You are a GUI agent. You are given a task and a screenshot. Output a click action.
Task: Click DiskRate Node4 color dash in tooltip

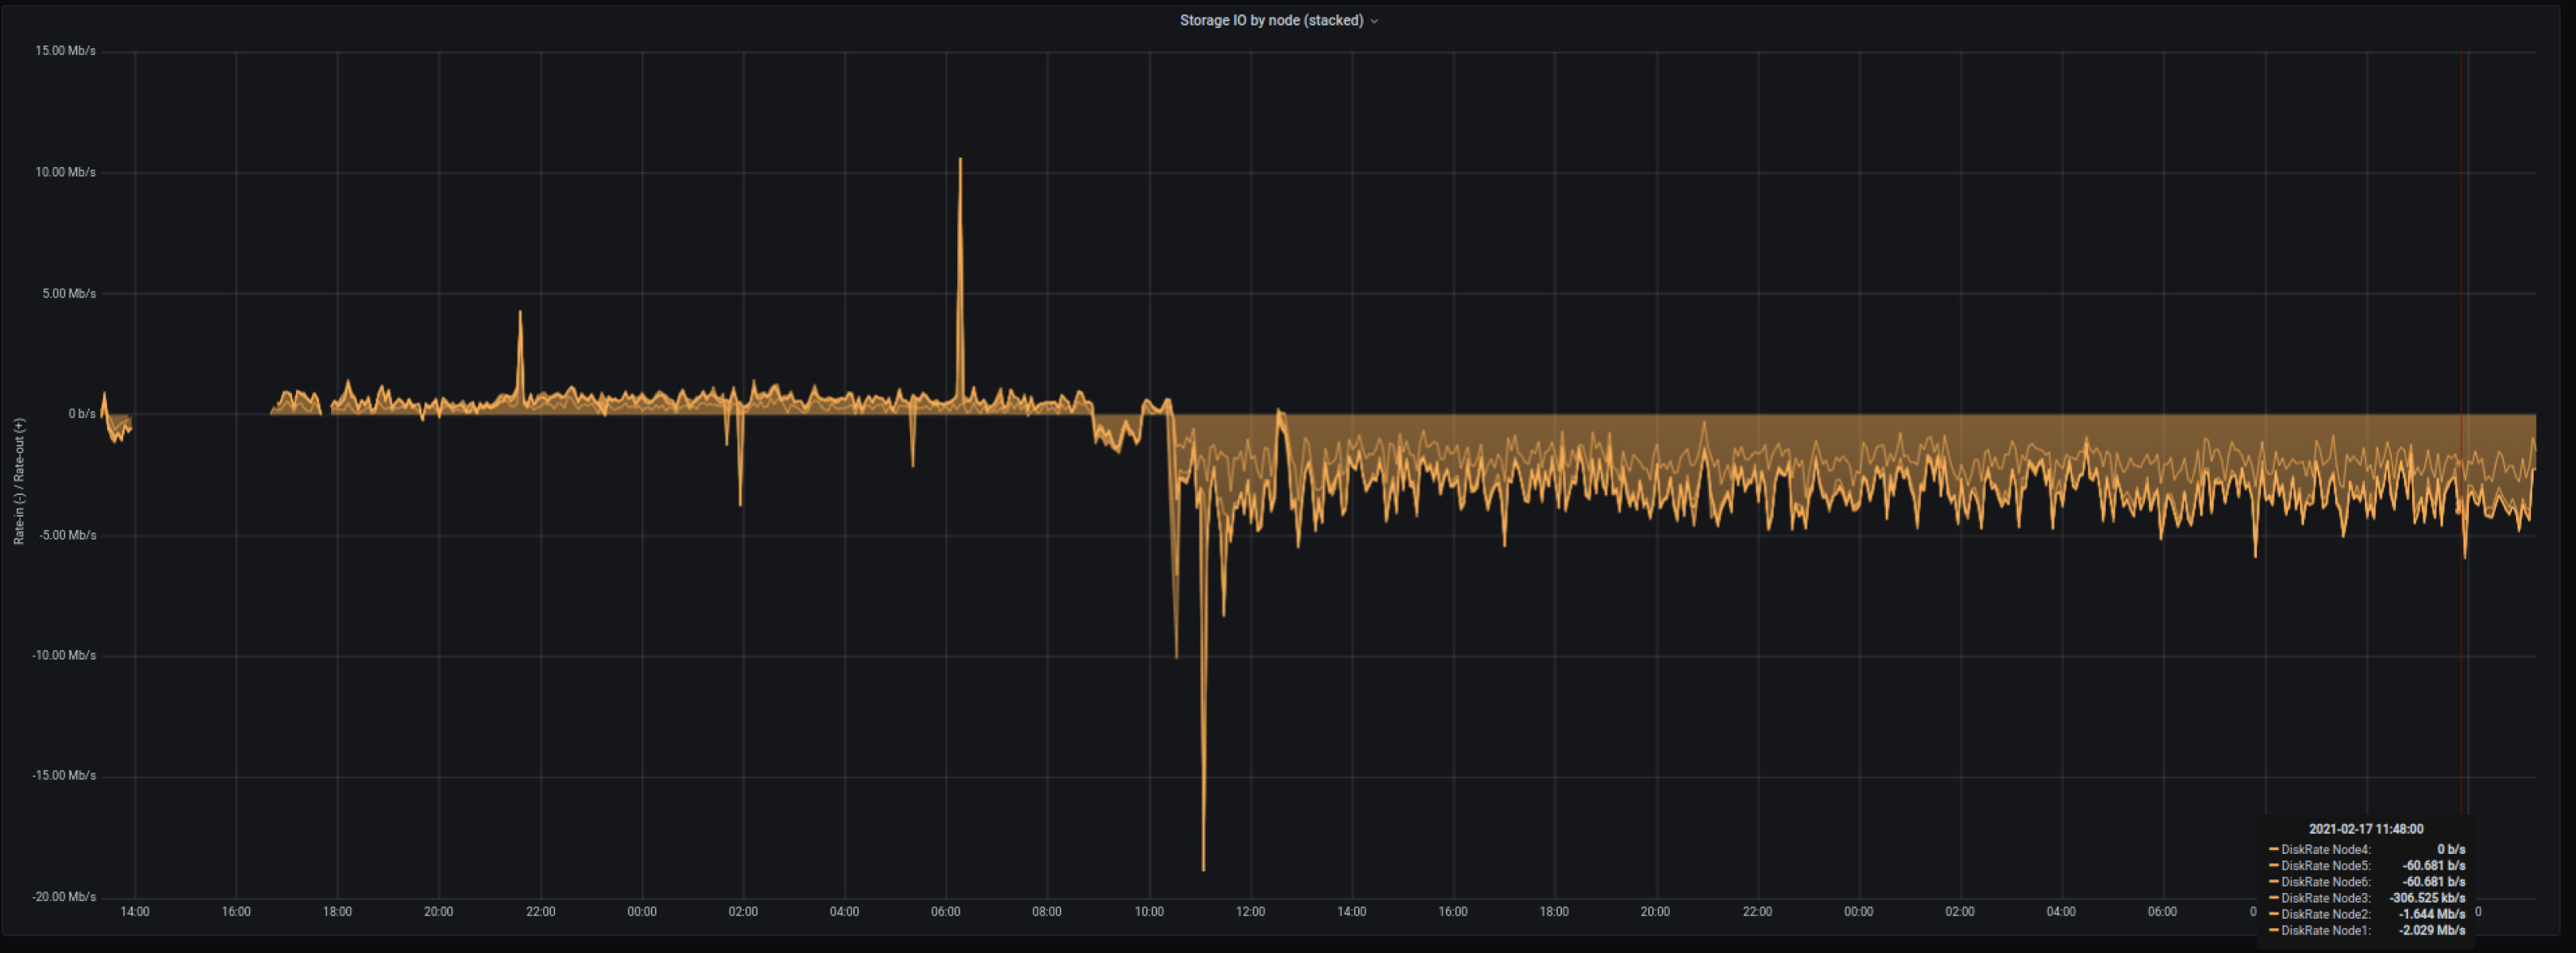coord(2273,849)
